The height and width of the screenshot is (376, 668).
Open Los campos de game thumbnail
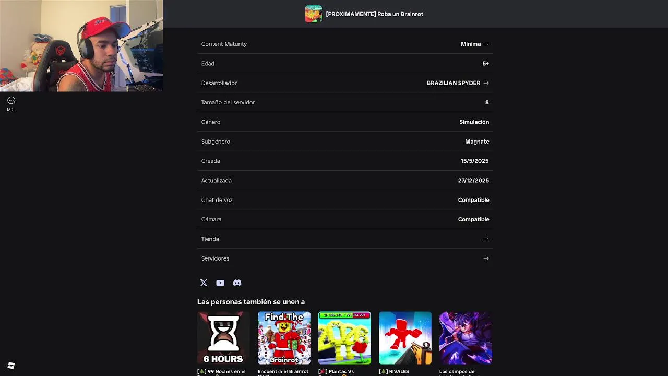[466, 338]
